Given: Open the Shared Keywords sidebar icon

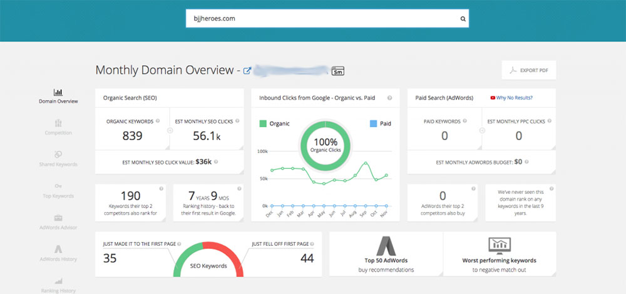Looking at the screenshot, I should coord(58,155).
